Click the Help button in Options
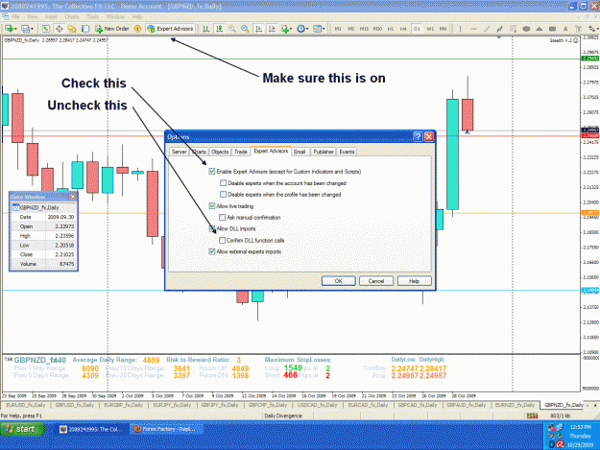 (x=415, y=281)
